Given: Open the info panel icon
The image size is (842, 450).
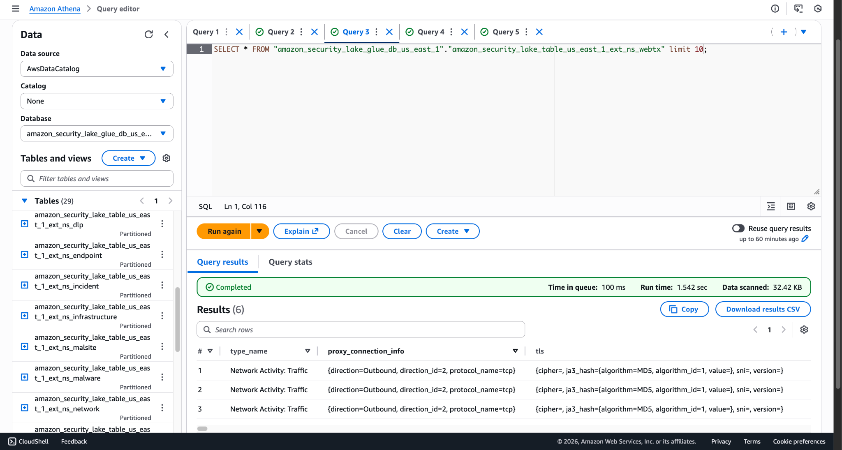Looking at the screenshot, I should pyautogui.click(x=775, y=9).
